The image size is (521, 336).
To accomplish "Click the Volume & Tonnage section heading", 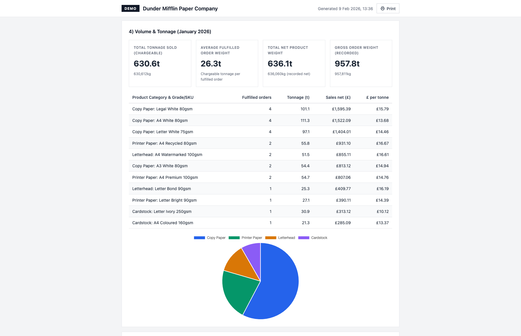I will (170, 31).
